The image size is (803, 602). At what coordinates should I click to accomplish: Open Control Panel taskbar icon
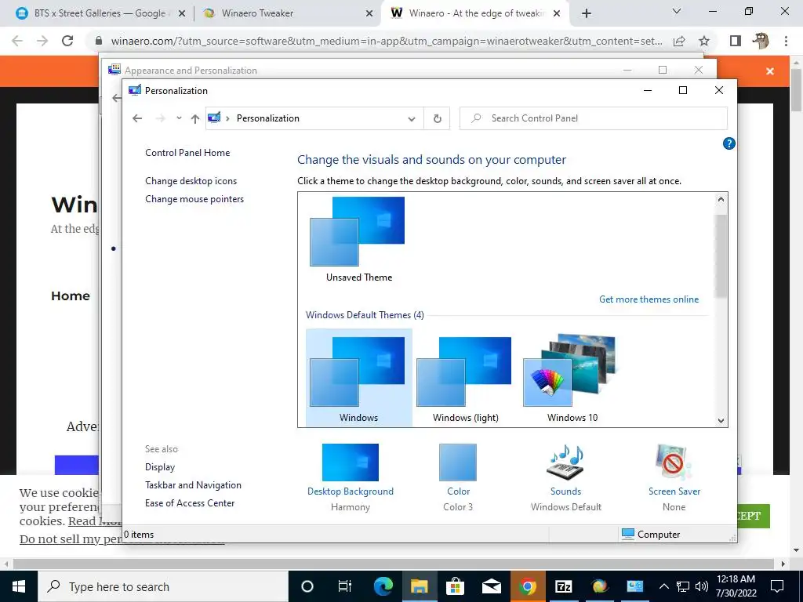pos(635,586)
